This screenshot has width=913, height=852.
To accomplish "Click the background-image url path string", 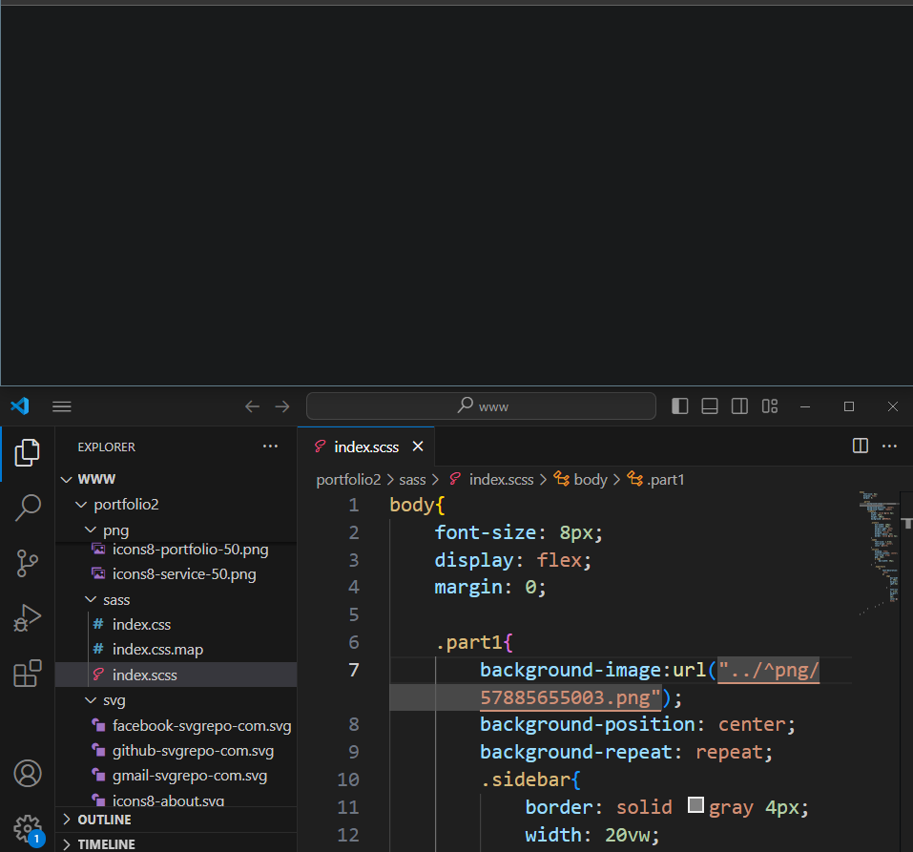I will click(768, 671).
